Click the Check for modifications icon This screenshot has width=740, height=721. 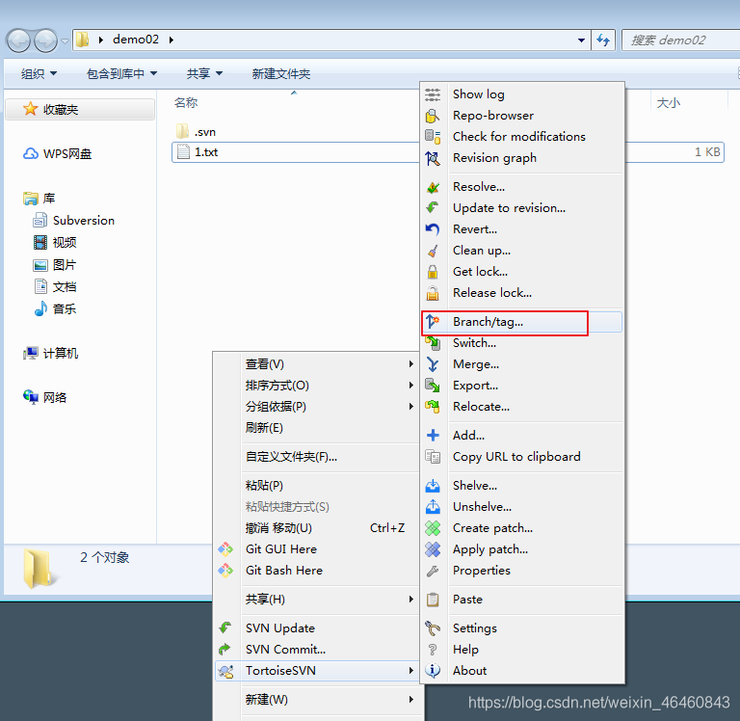[433, 137]
